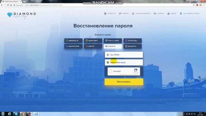Click the Выберите сервер label
Image resolution: width=206 pixels, height=116 pixels.
(103, 35)
